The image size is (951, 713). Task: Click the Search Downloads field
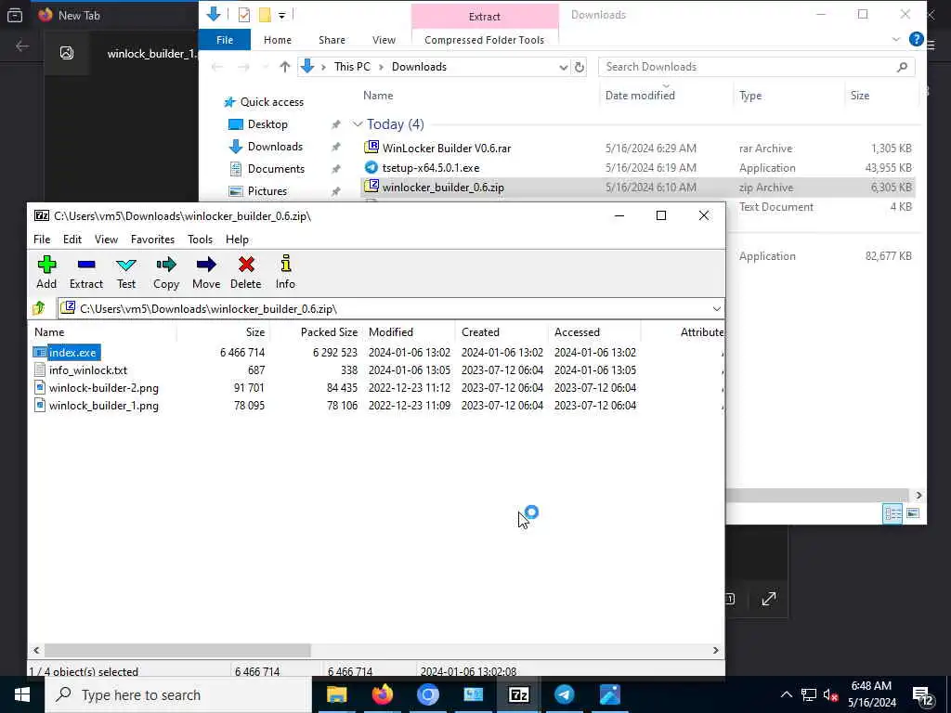[756, 67]
